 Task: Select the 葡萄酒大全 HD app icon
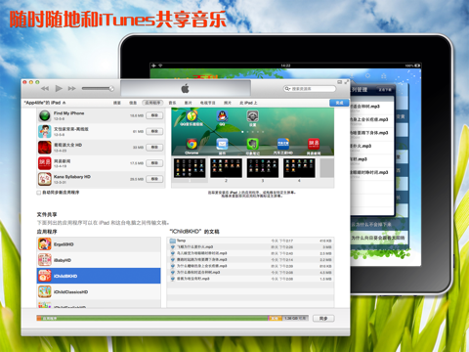[45, 148]
